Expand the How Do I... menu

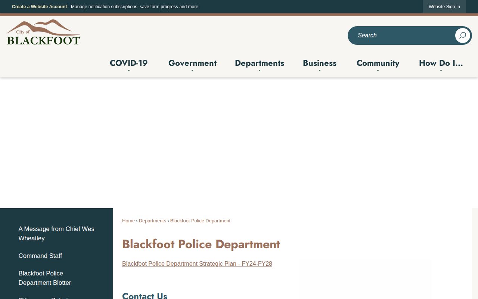point(441,63)
